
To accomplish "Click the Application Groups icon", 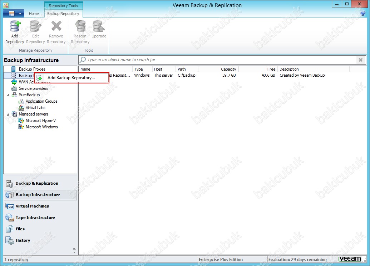I will pos(21,101).
